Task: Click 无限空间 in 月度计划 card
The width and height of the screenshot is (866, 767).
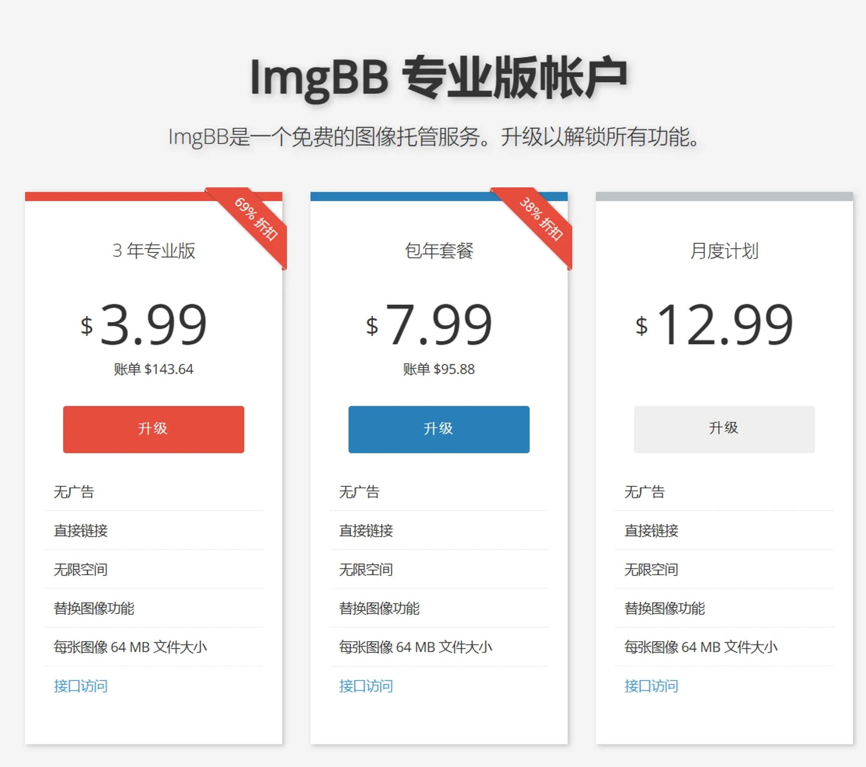Action: tap(651, 569)
